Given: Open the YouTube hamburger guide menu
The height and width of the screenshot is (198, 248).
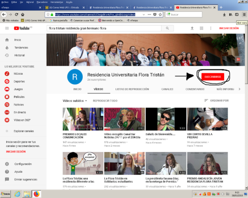Looking at the screenshot, I should (7, 28).
